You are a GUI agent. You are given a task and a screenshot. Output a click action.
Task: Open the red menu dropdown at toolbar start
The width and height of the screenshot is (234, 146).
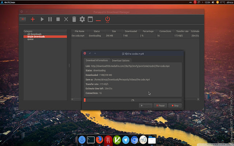[x=23, y=19]
